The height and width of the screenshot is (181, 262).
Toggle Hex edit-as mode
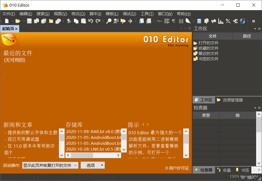point(160,21)
